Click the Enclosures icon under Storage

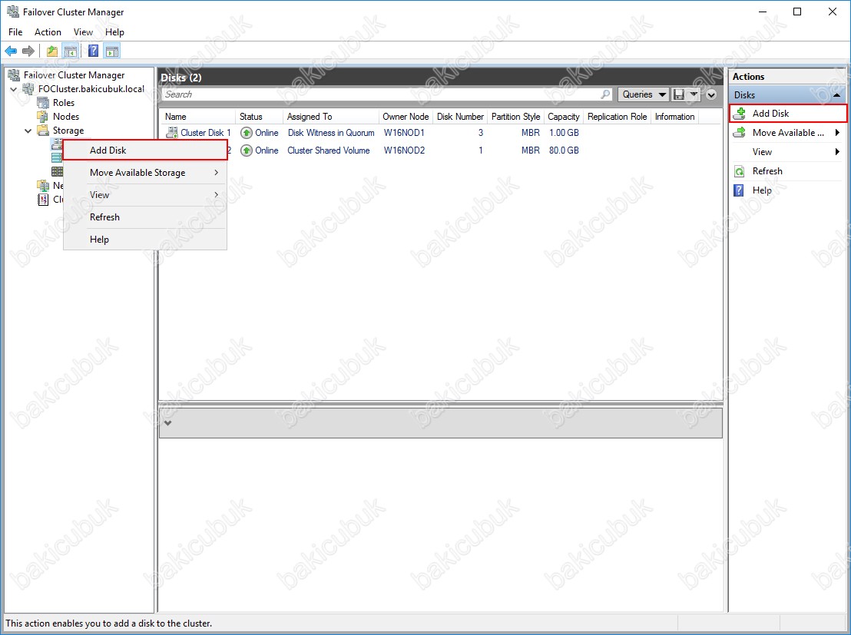pyautogui.click(x=56, y=171)
